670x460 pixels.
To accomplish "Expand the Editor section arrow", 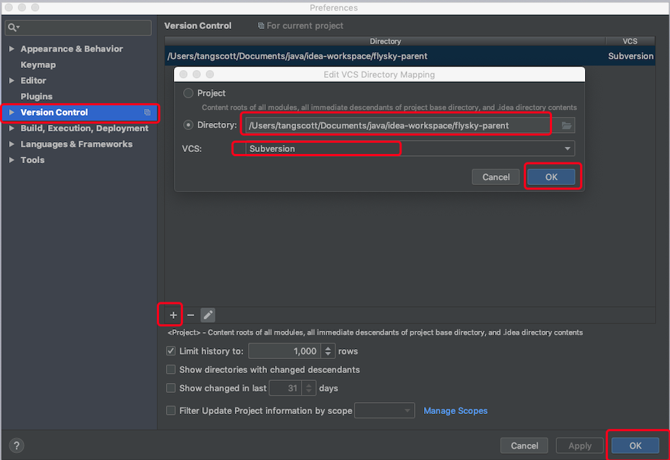I will (x=11, y=81).
